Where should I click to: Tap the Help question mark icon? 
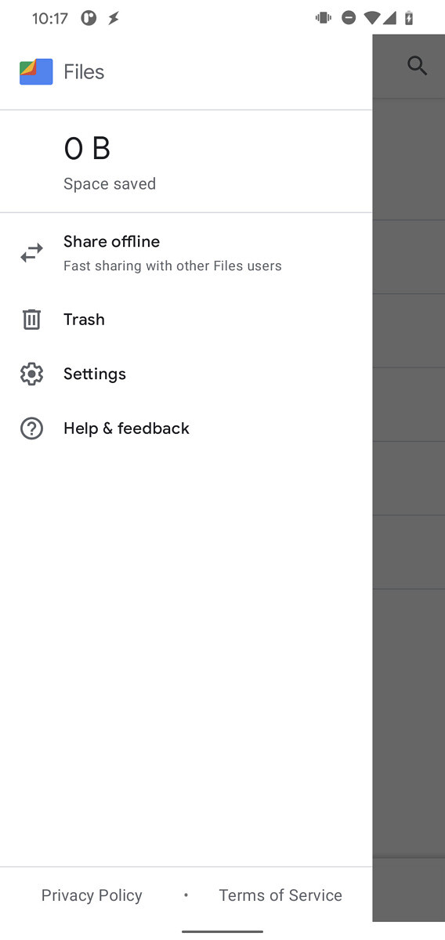[x=31, y=428]
